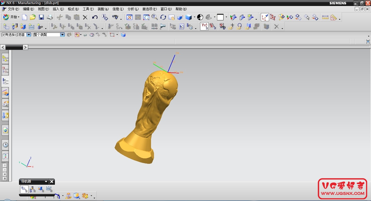Open the measure toolbar options arrow
Screen dimensions: 371x201
[x=340, y=19]
